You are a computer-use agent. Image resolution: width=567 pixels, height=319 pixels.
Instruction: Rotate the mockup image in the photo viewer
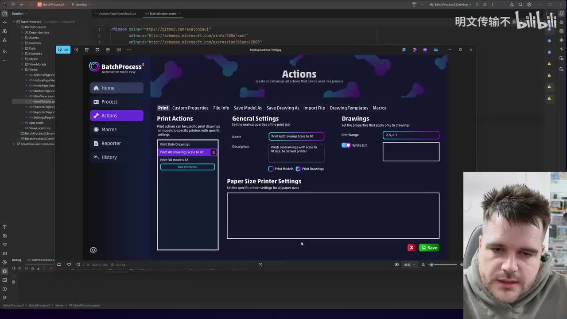tap(76, 50)
